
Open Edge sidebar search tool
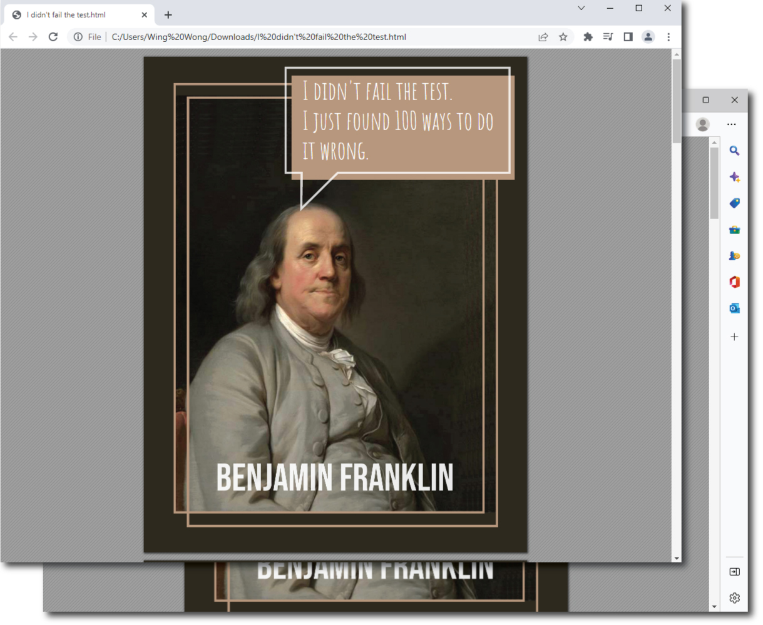pos(734,151)
